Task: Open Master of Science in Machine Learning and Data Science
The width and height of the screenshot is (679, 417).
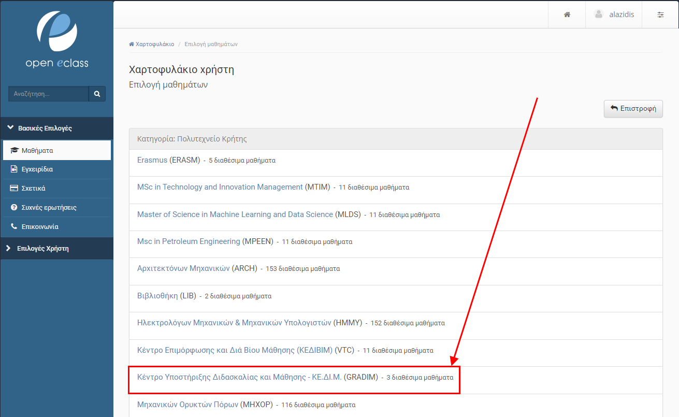Action: coord(235,214)
